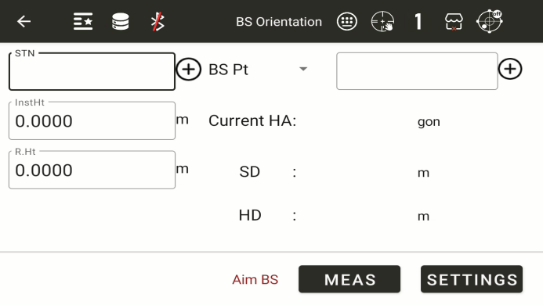Tap the number 1 indicator
This screenshot has width=543, height=305.
tap(418, 21)
